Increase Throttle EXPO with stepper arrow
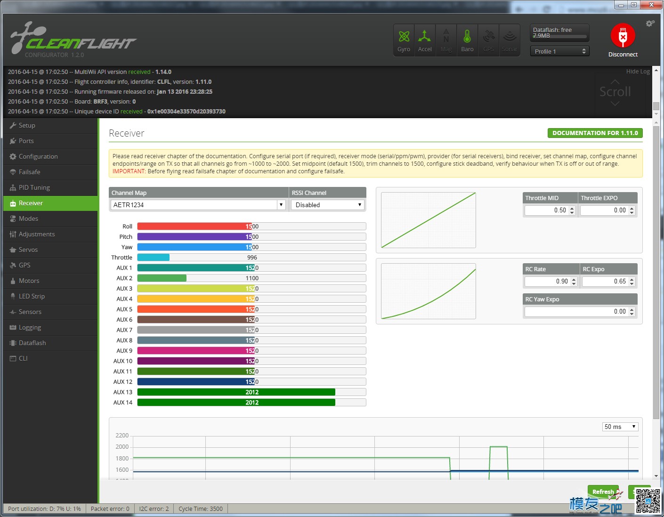 point(632,208)
